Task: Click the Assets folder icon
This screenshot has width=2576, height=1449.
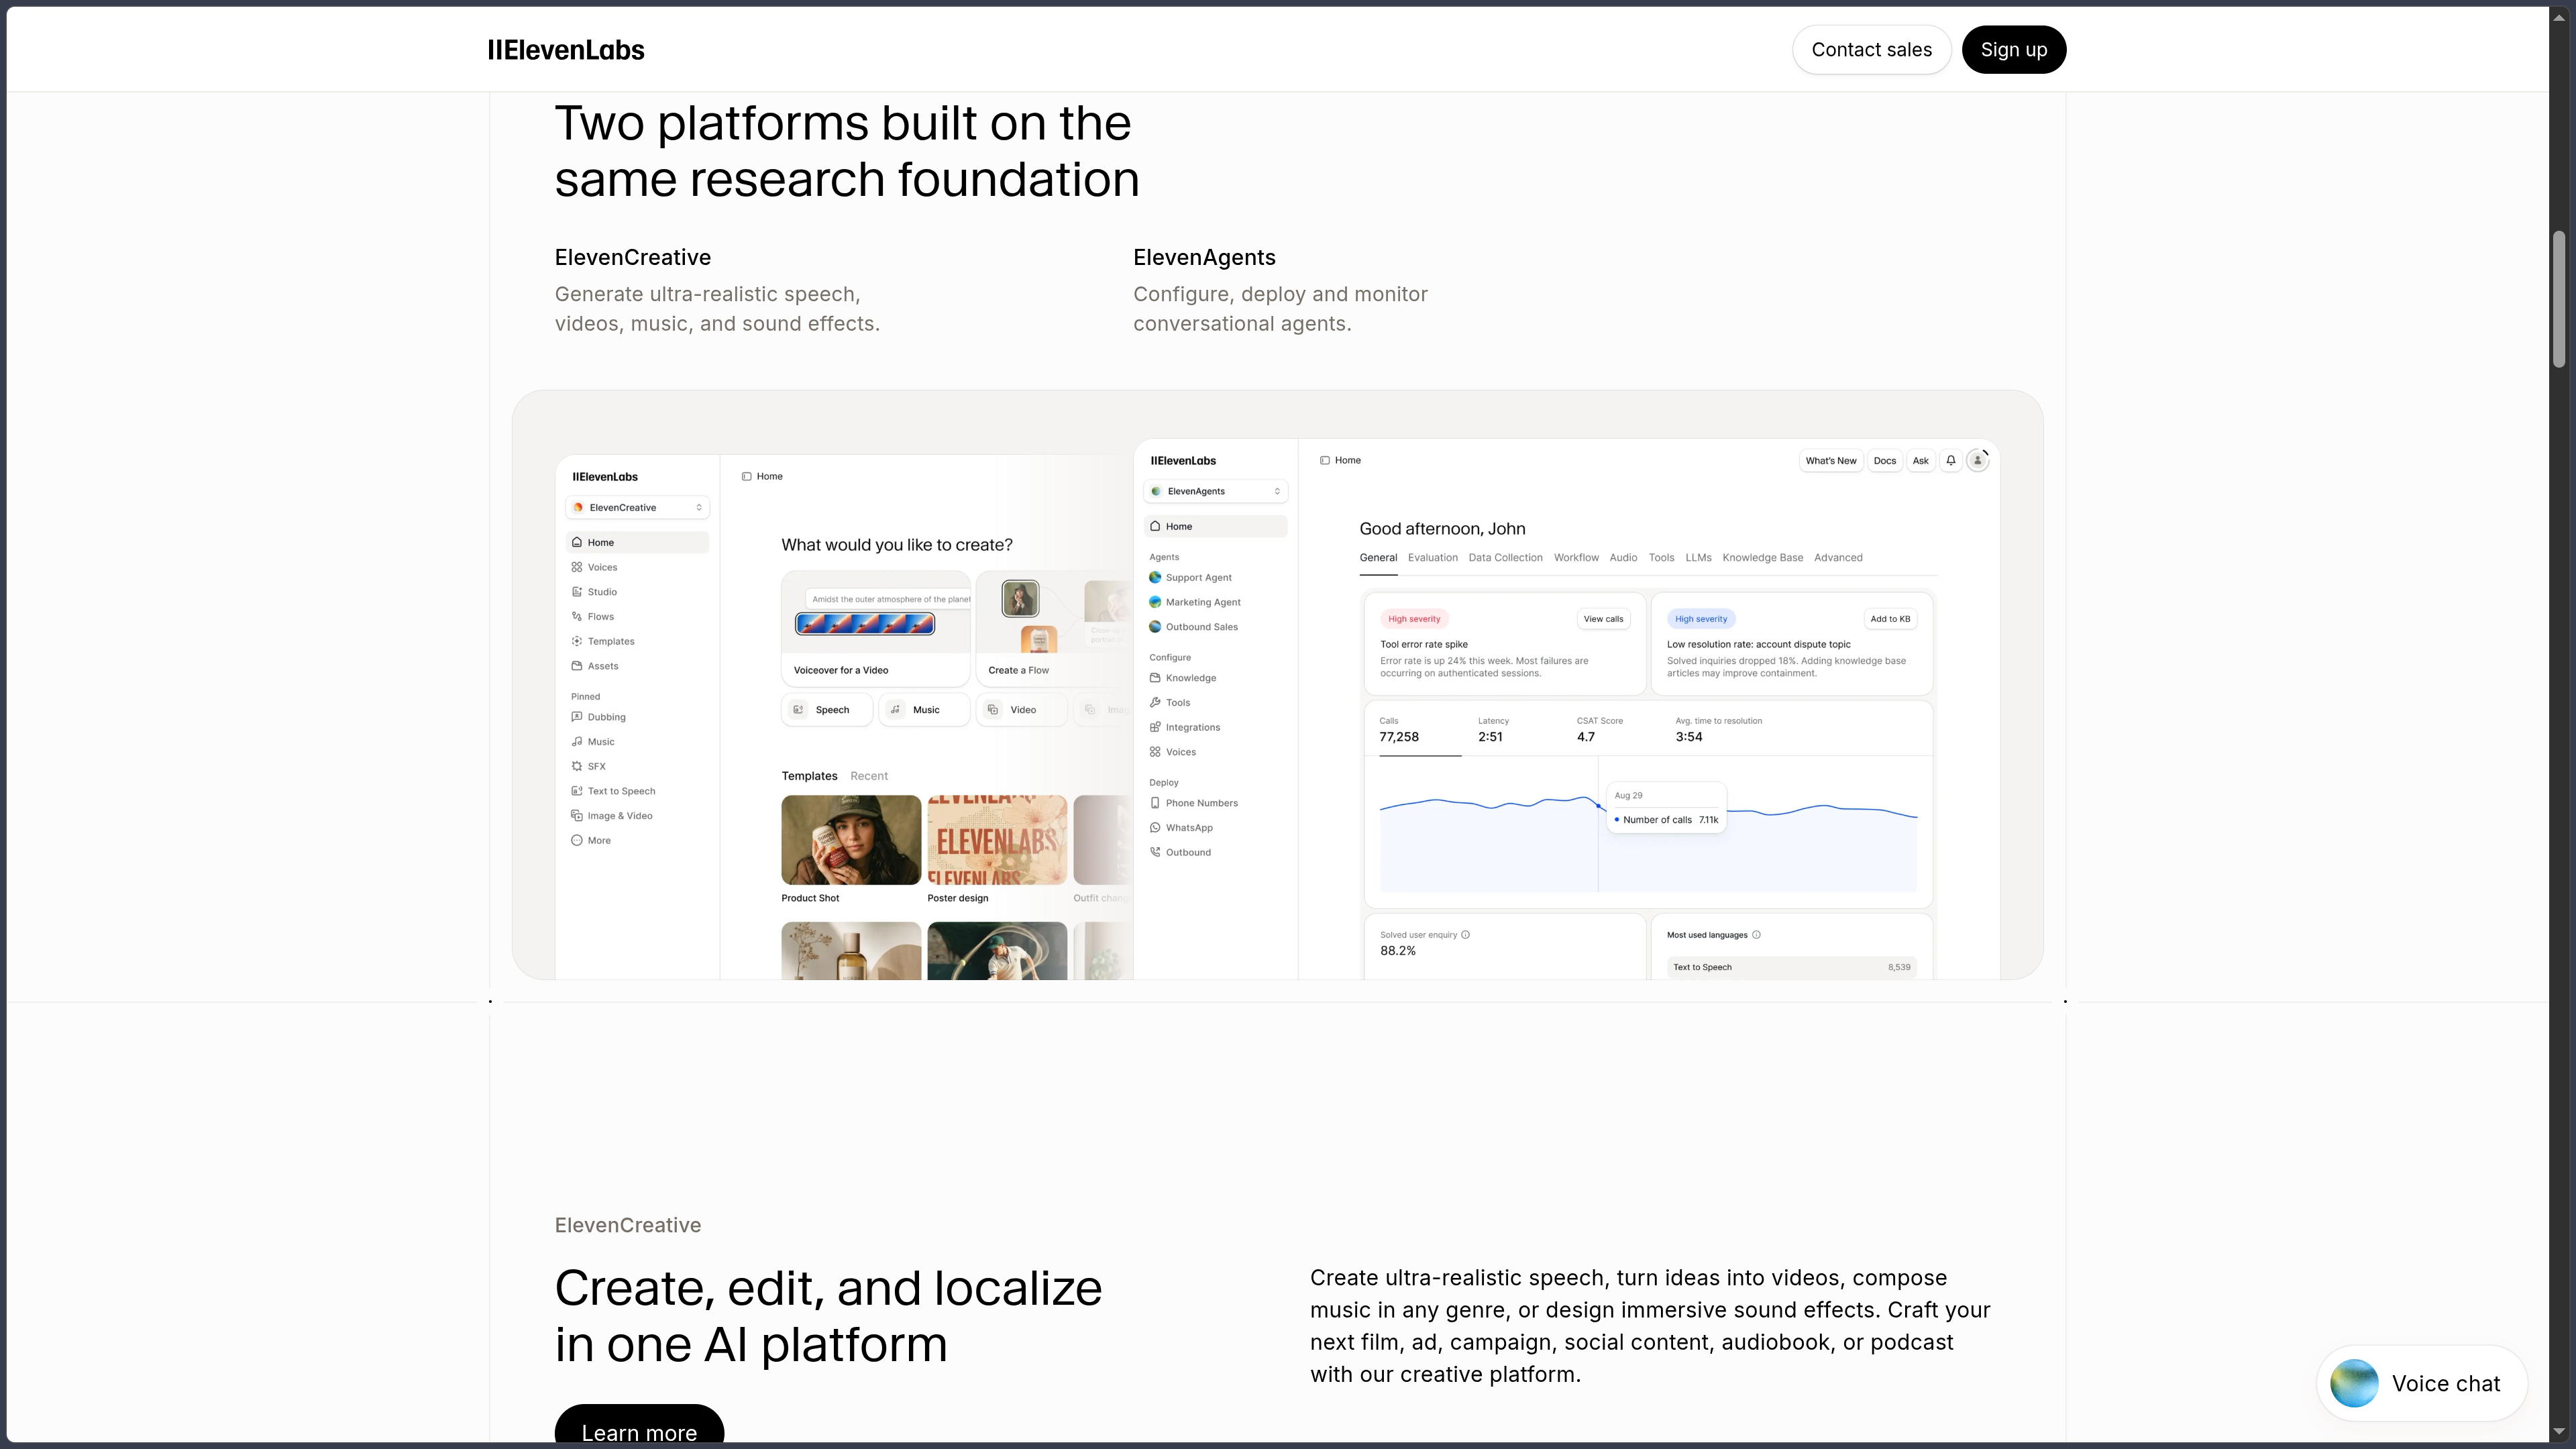Action: coord(577,666)
